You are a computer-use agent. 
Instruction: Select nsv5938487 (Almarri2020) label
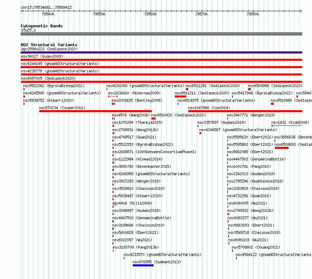tap(137, 196)
